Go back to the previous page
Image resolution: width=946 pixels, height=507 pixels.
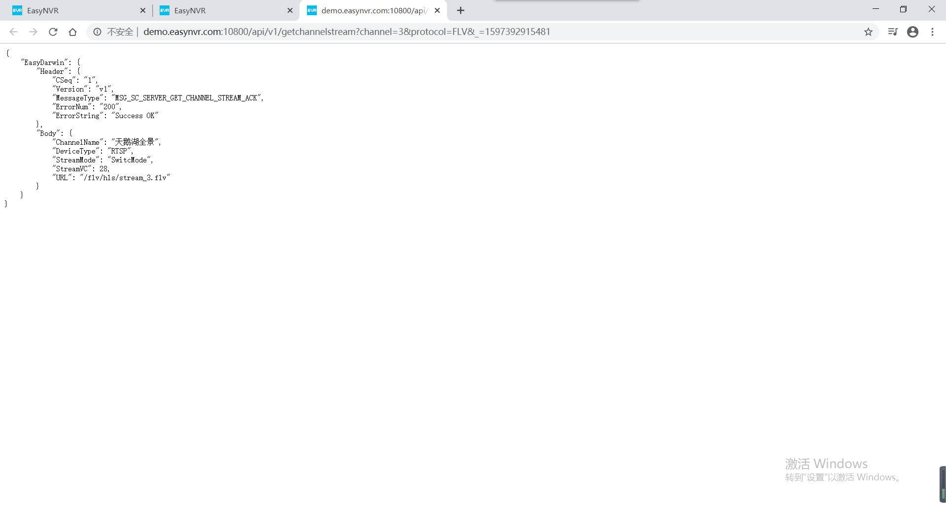click(13, 32)
